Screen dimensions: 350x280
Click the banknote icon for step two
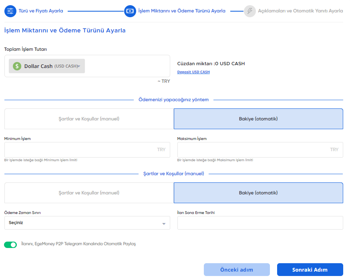[130, 11]
